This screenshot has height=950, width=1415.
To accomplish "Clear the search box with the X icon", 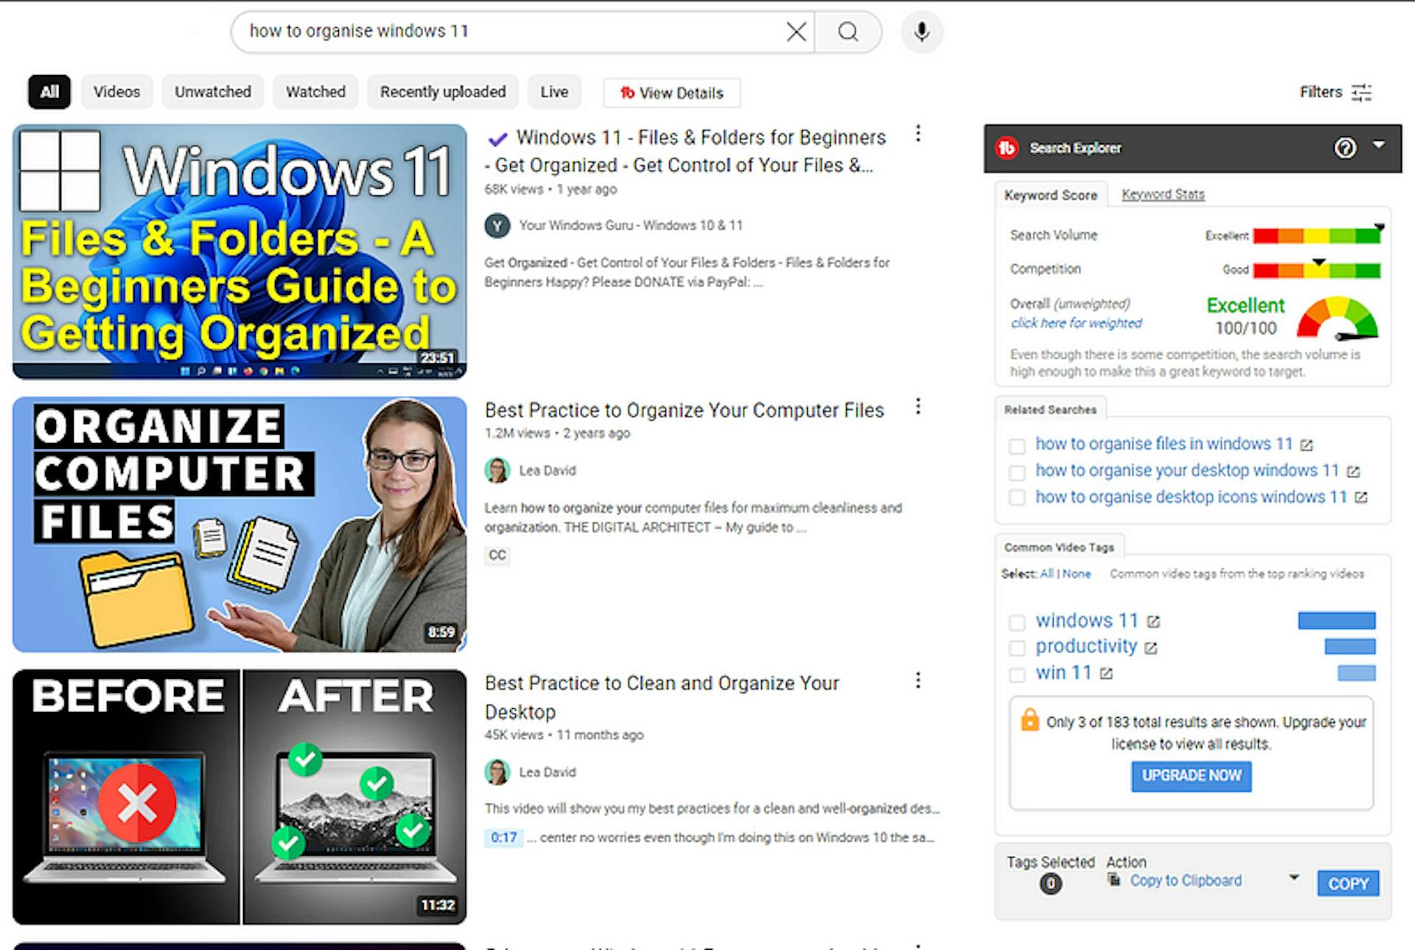I will 796,32.
